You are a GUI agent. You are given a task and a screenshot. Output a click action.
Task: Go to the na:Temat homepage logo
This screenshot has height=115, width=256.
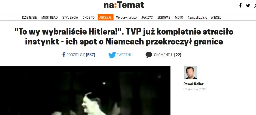click(124, 5)
